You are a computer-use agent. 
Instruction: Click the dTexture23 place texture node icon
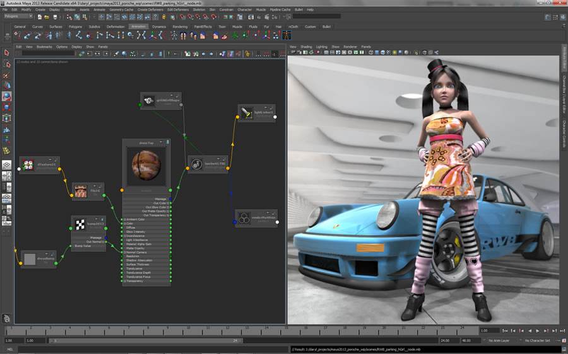(27, 165)
